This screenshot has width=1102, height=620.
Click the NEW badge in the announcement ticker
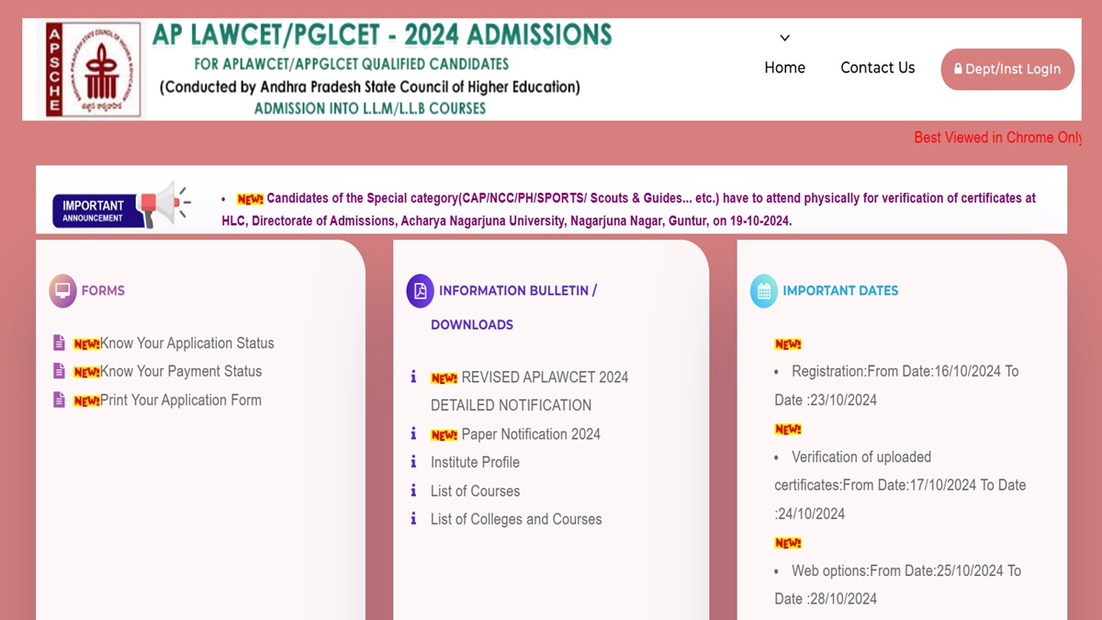(x=250, y=199)
